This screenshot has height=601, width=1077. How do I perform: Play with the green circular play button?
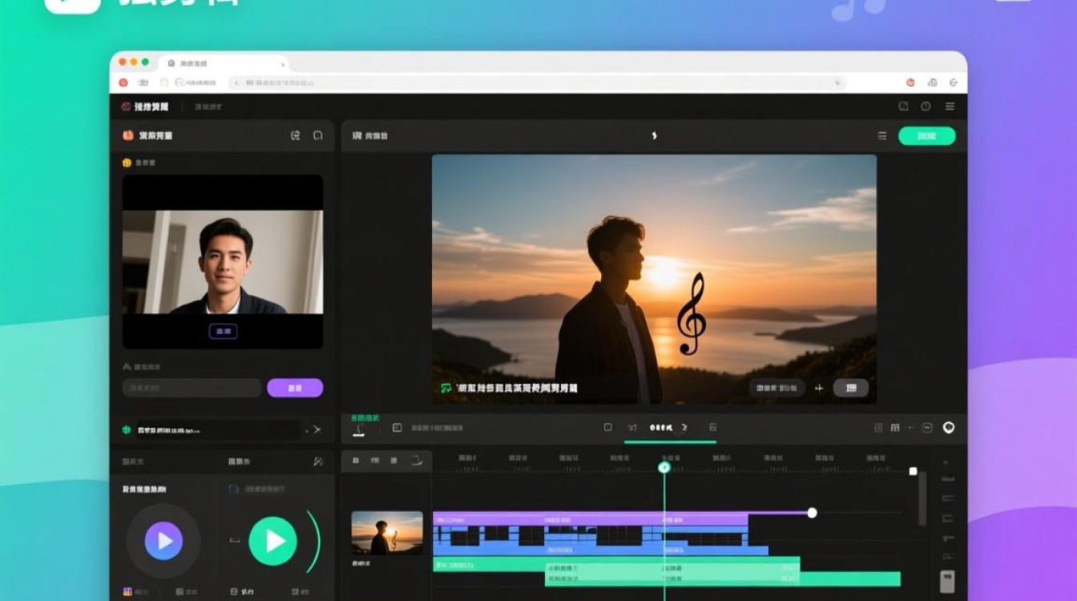[x=272, y=541]
